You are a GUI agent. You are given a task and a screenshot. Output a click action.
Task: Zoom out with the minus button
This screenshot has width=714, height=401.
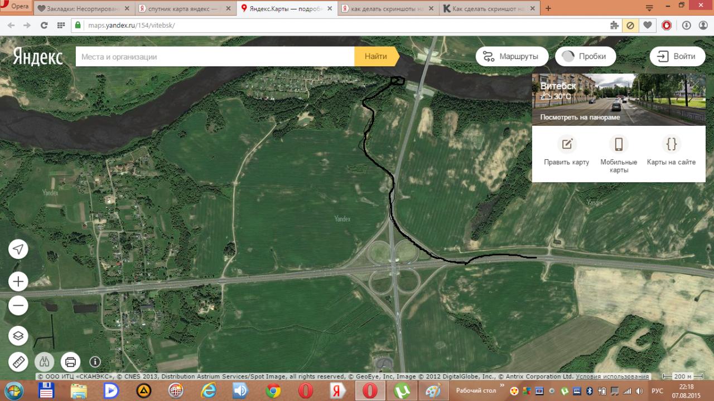[18, 305]
